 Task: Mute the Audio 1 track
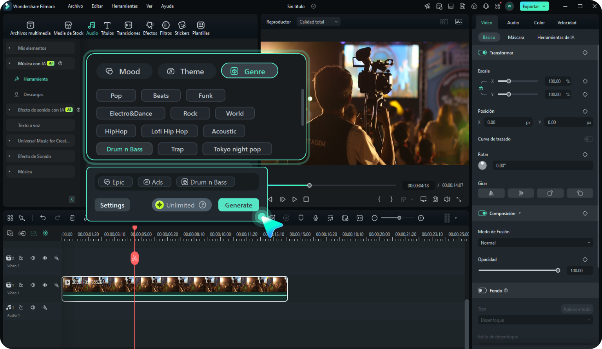33,308
